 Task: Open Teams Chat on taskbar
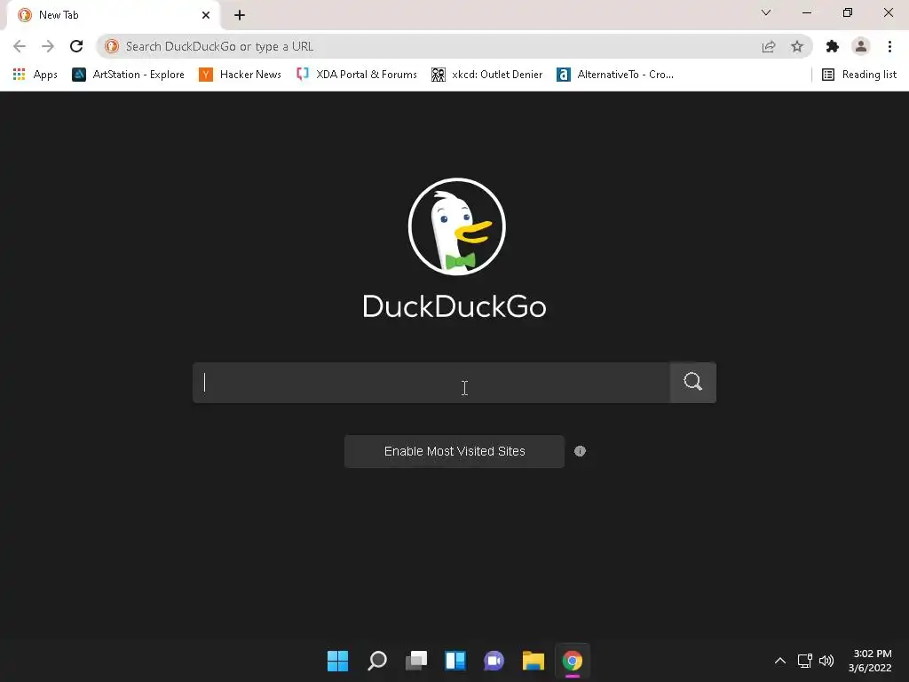(x=494, y=661)
